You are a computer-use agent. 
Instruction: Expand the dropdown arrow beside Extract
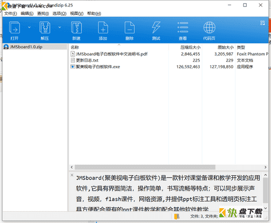[60, 28]
